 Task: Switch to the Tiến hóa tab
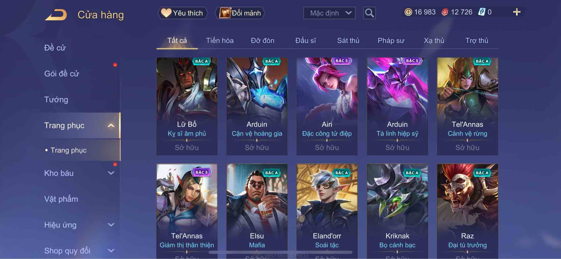tap(220, 41)
